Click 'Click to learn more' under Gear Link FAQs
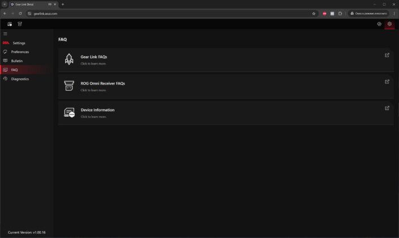This screenshot has width=399, height=238. 93,63
